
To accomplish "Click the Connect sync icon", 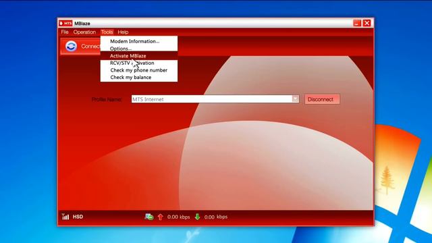I will 71,46.
